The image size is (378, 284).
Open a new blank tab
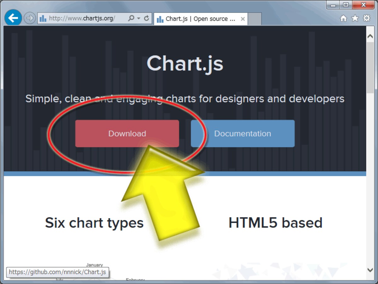coord(255,19)
